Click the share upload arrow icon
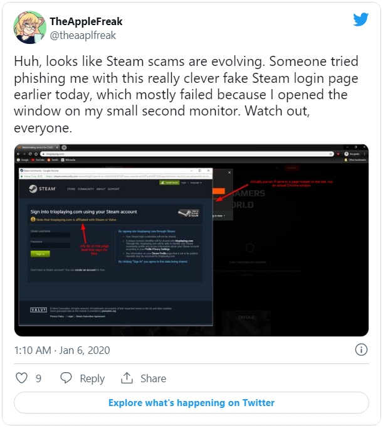Viewport: 383px width, 428px height. pos(127,378)
